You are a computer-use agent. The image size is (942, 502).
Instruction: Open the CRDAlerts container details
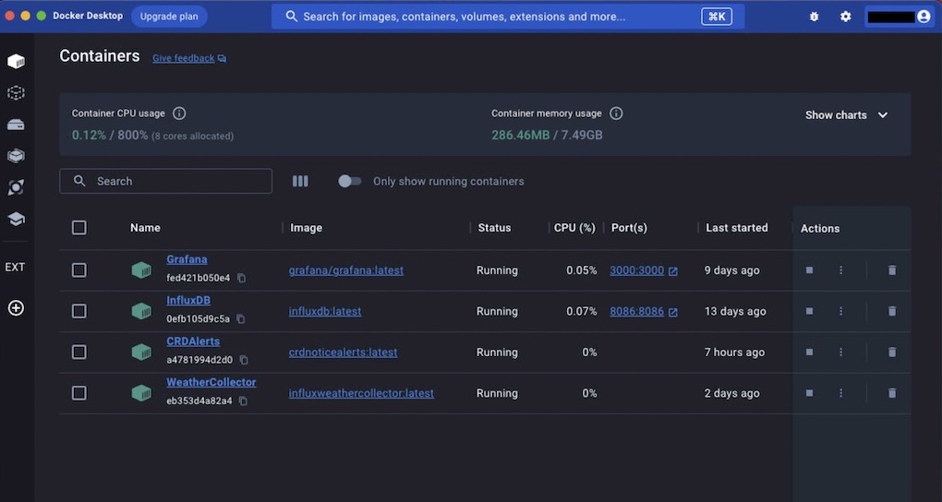coord(193,341)
